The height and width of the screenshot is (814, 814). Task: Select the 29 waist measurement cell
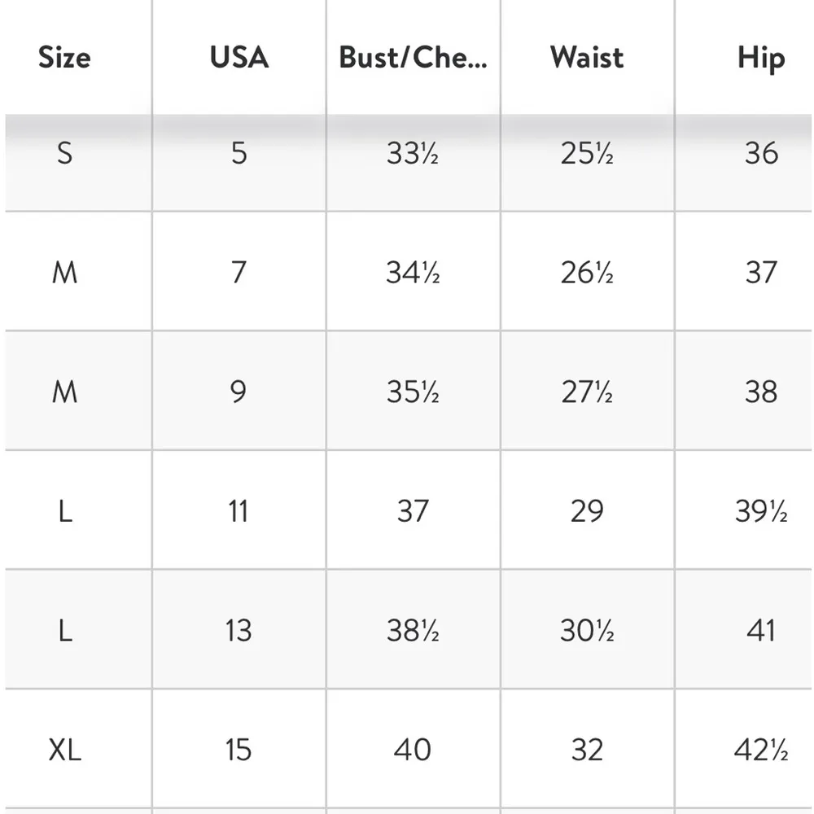[x=587, y=511]
